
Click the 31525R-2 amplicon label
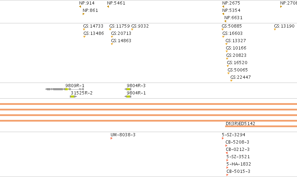(x=82, y=93)
